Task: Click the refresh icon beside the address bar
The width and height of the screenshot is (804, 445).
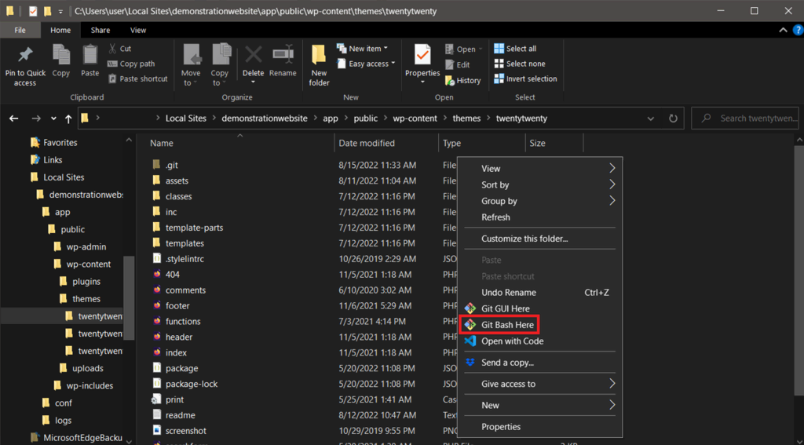Action: pos(673,119)
